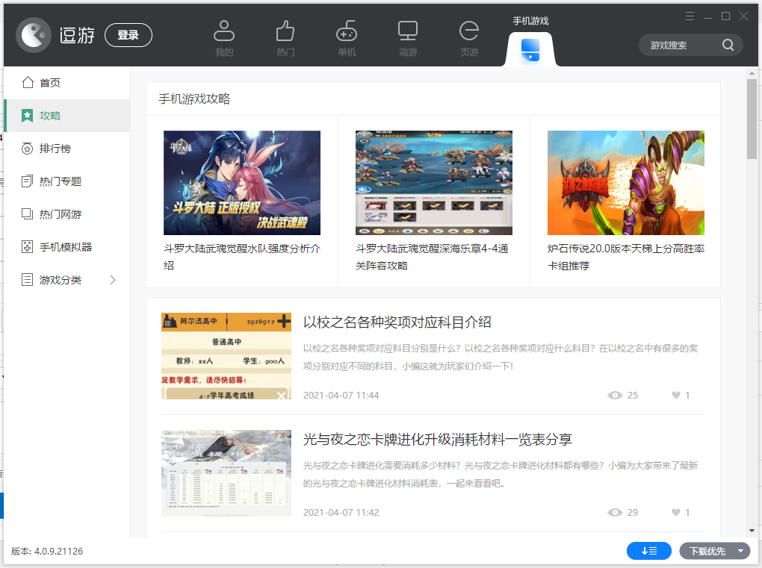Go to 首页 in the sidebar

click(x=67, y=83)
